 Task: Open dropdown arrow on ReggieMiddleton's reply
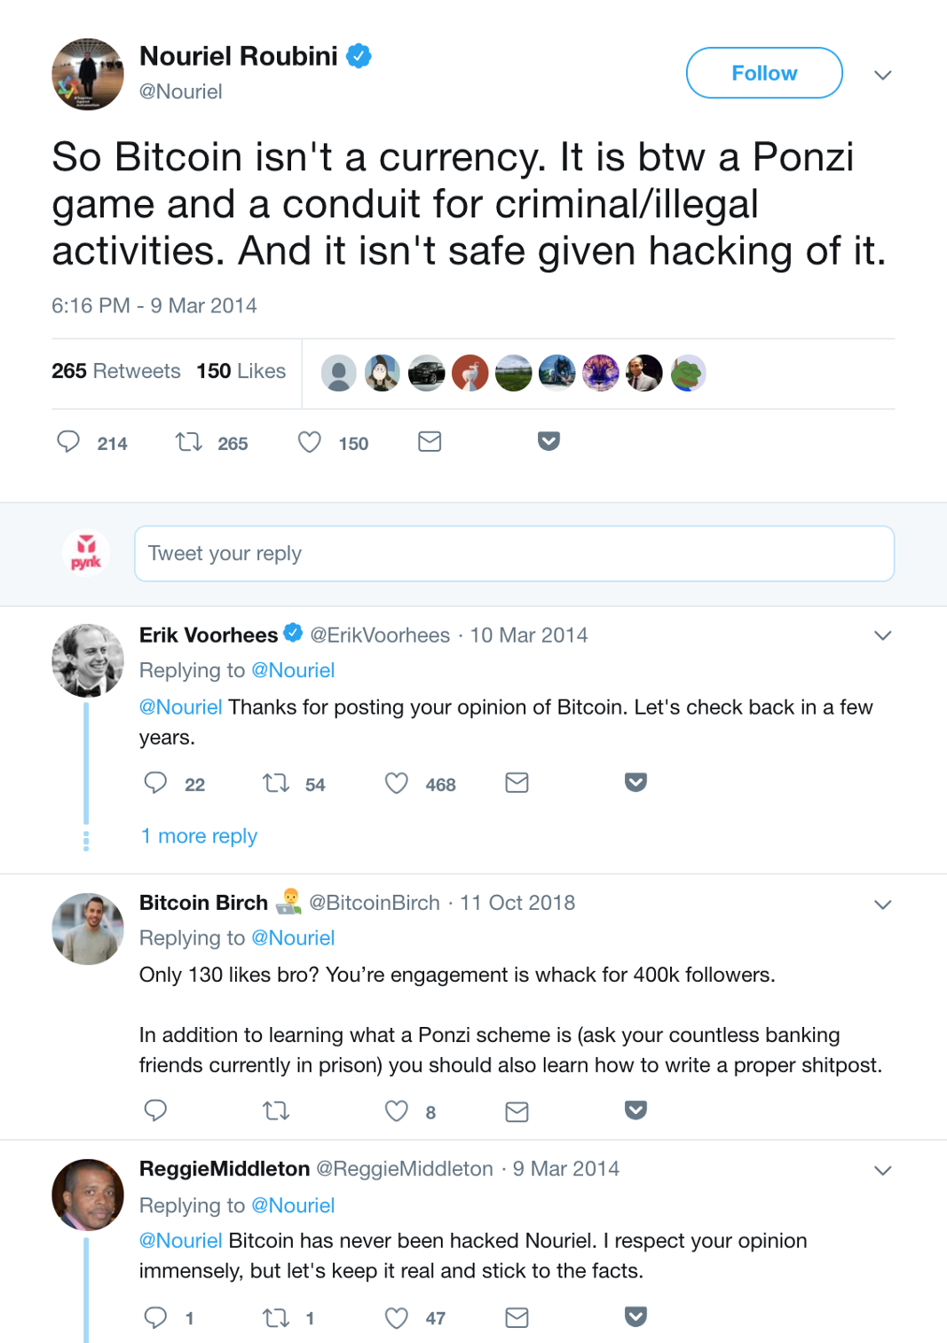tap(882, 1171)
